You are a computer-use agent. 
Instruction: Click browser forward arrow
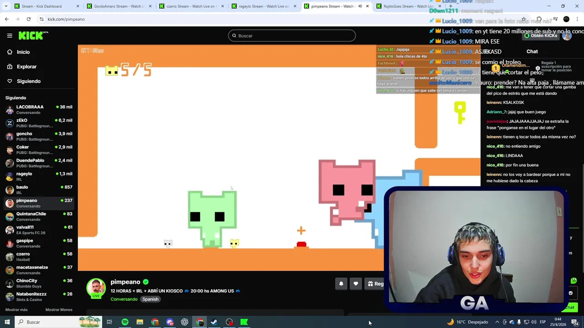point(17,19)
